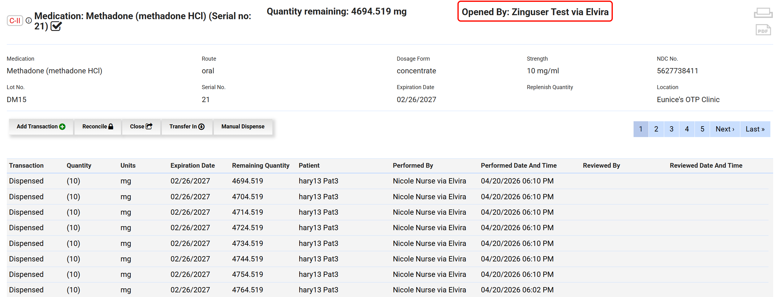The width and height of the screenshot is (775, 297).
Task: Click "Nicole Nurse via Elvira" in the 4754.519 row
Action: pos(429,274)
